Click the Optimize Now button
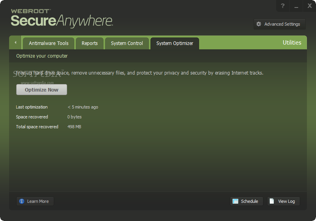The height and width of the screenshot is (221, 316). tap(41, 90)
